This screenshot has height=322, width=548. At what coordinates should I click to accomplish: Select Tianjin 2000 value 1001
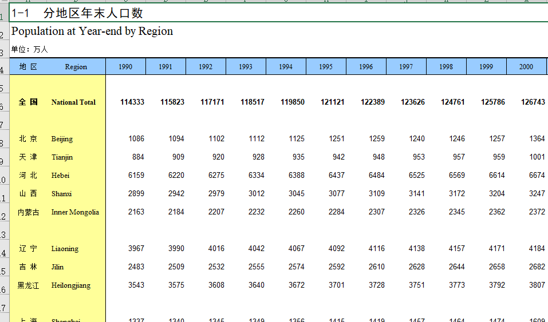537,157
